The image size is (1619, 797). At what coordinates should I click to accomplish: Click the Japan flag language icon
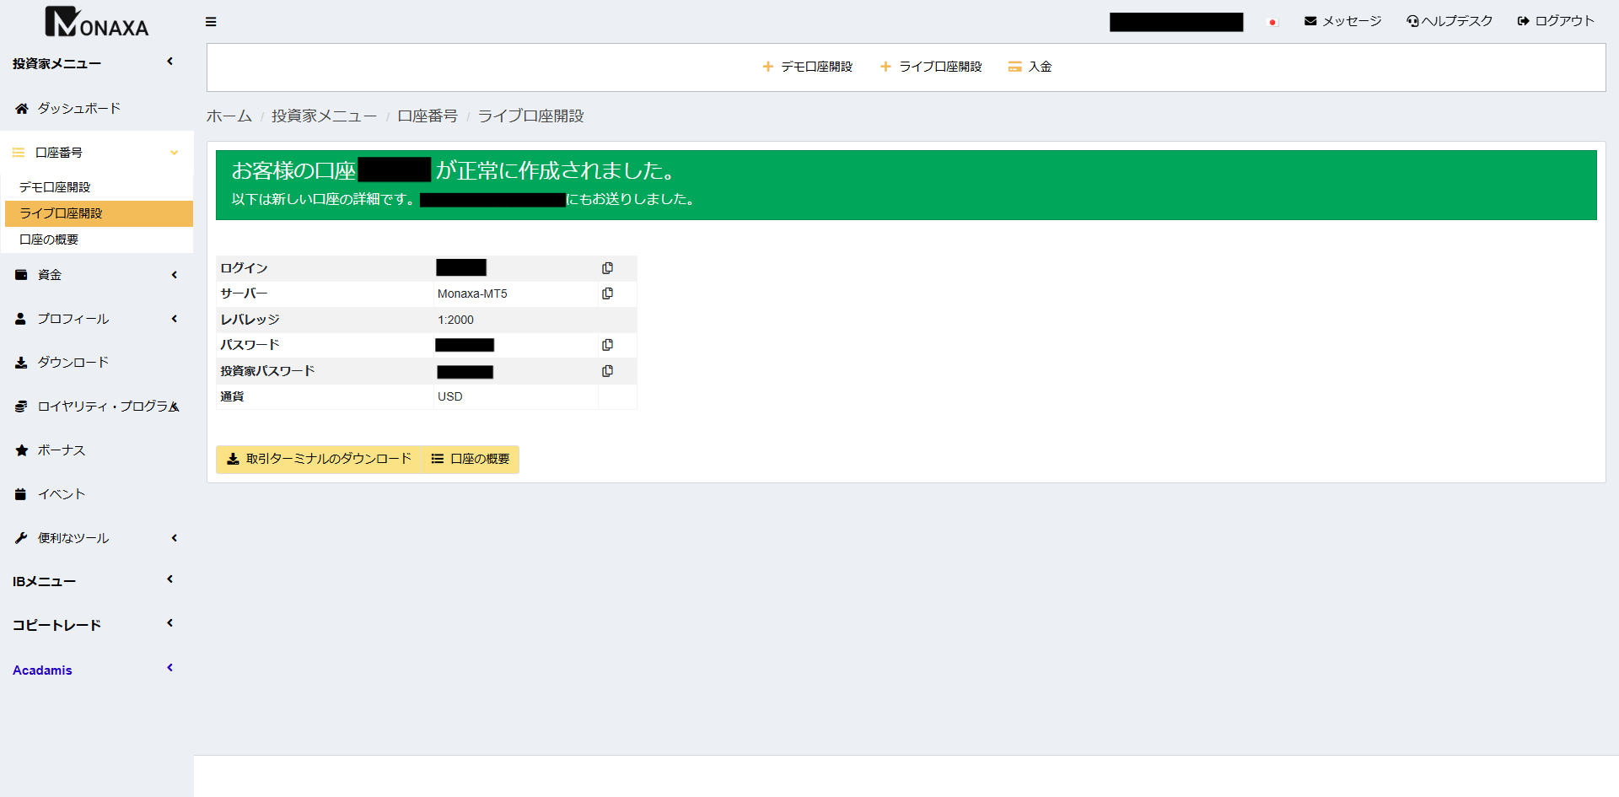[x=1272, y=22]
